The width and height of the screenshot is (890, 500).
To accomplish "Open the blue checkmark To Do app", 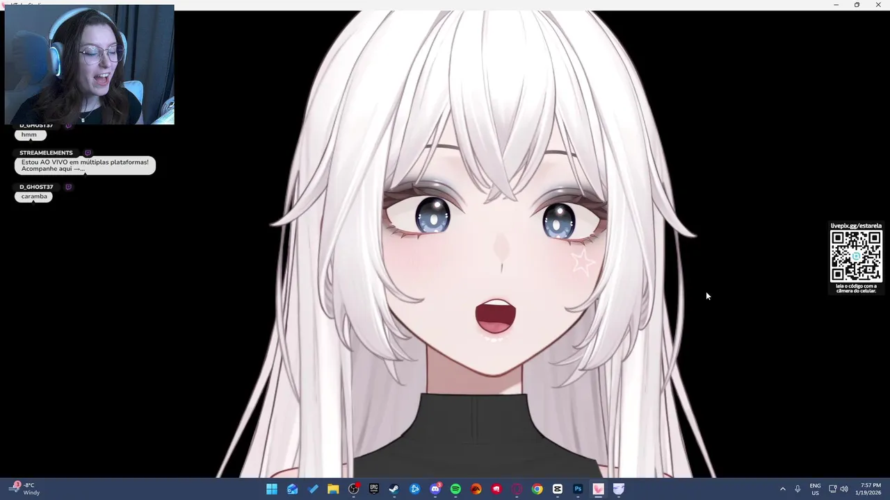I will click(x=313, y=489).
